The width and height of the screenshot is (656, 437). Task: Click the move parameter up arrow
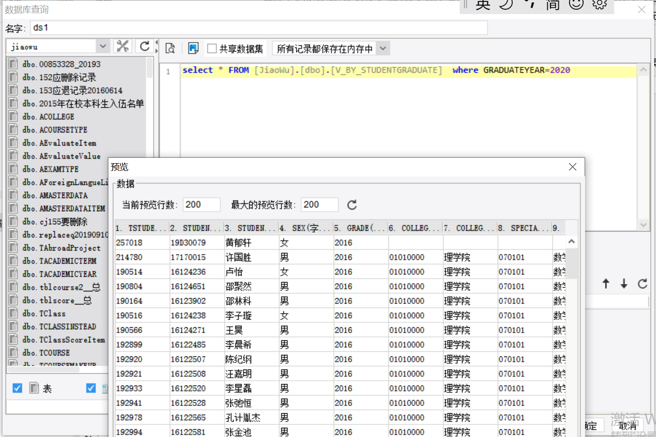click(x=606, y=284)
